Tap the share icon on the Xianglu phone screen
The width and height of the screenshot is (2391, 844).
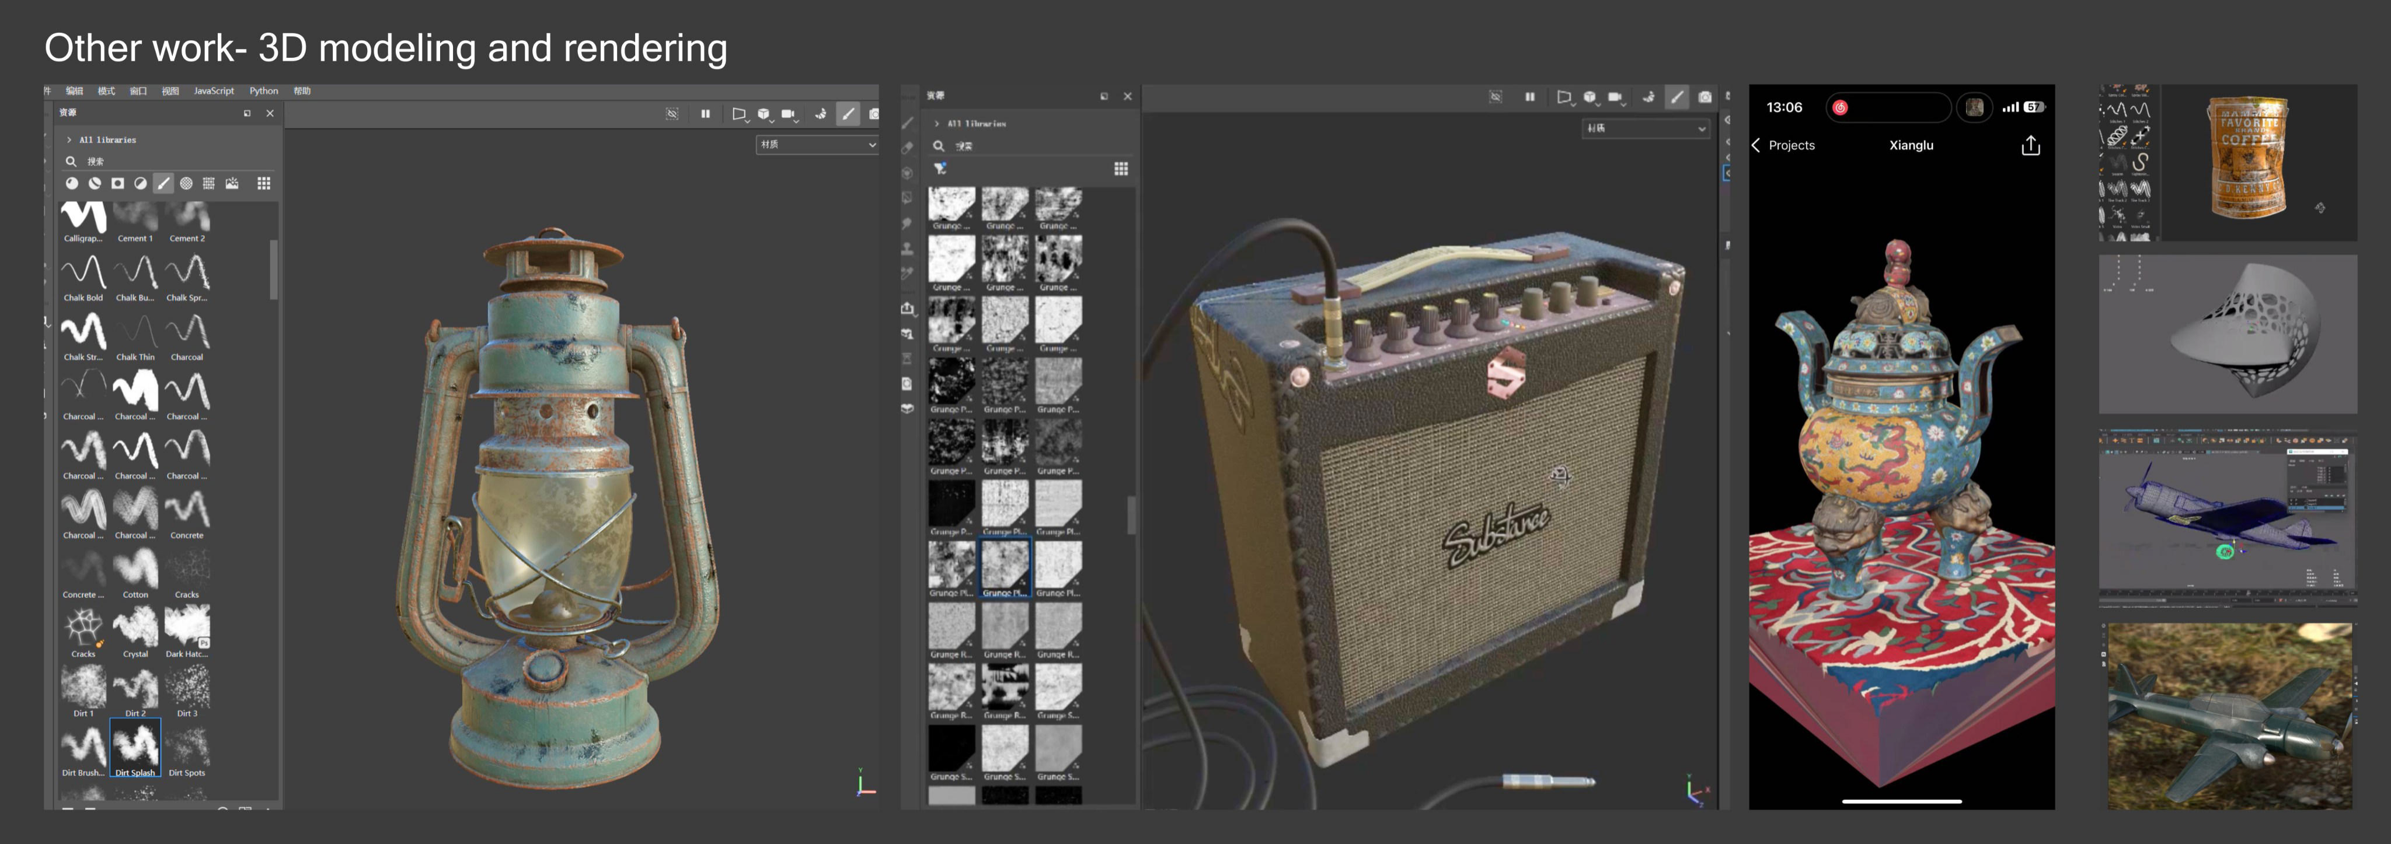(x=2031, y=146)
